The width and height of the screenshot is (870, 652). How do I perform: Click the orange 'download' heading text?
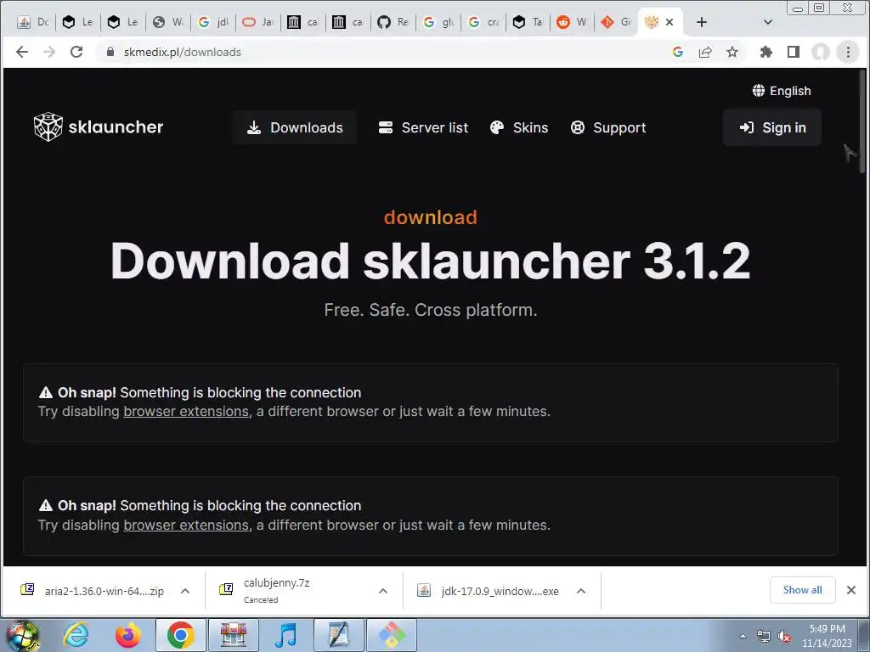(x=431, y=217)
